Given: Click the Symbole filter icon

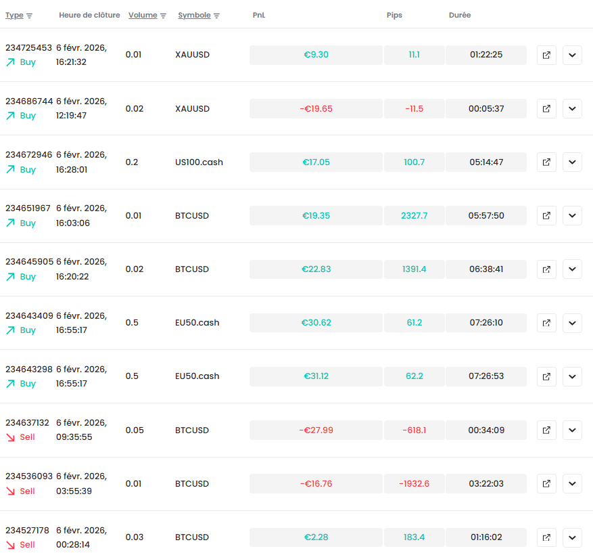Looking at the screenshot, I should pyautogui.click(x=216, y=16).
